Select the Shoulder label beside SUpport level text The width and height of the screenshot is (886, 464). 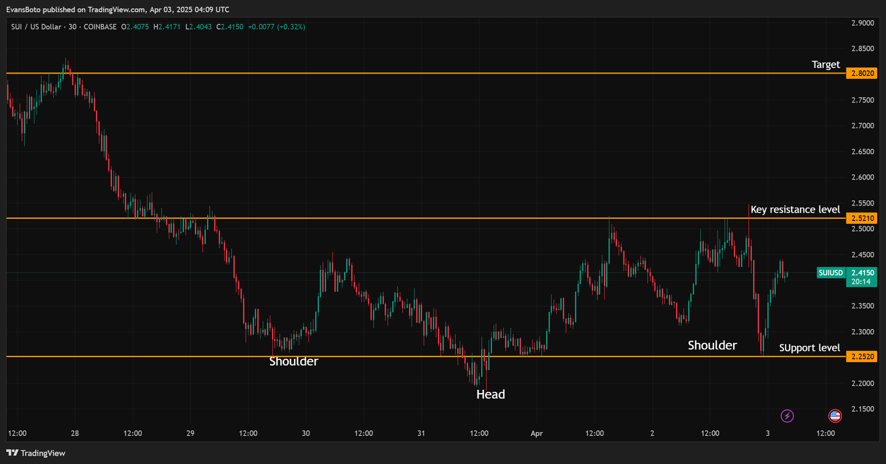(x=712, y=346)
